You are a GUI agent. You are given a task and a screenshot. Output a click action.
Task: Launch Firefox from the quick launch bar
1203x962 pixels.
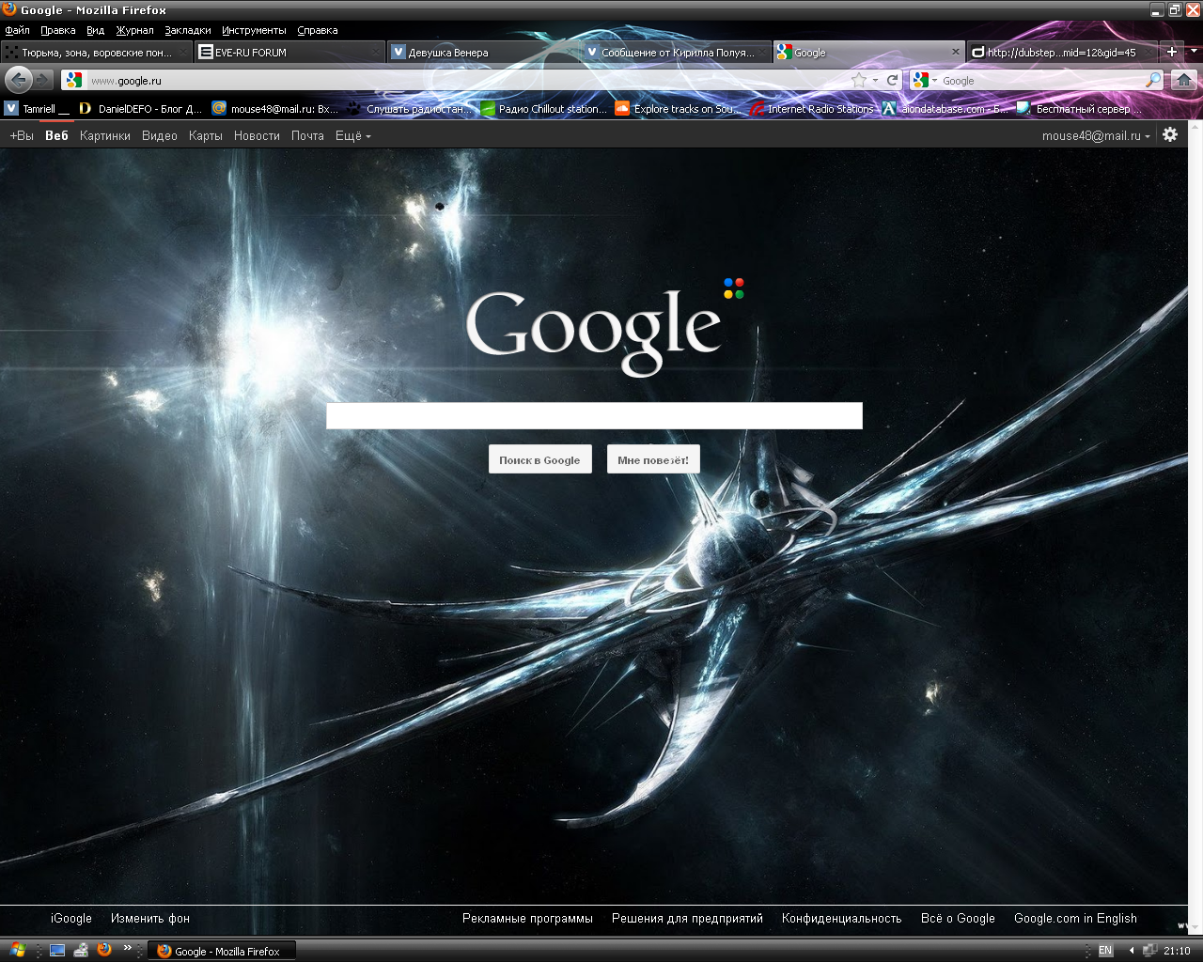point(104,950)
